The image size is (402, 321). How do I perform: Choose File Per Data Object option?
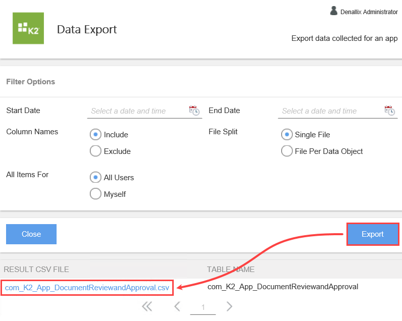click(286, 151)
